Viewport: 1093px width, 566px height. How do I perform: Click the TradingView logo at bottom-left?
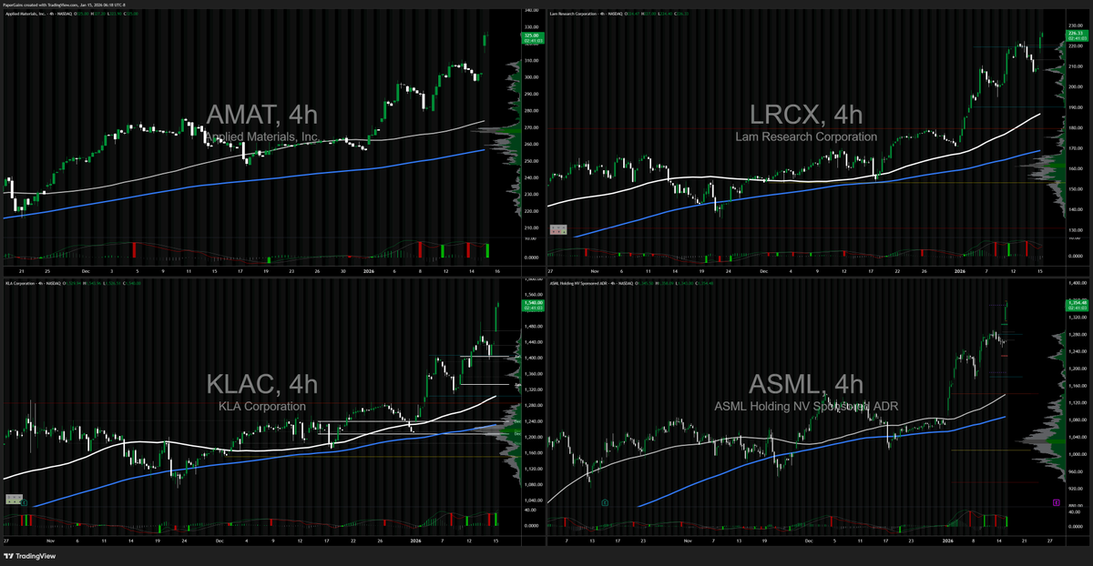tap(28, 555)
